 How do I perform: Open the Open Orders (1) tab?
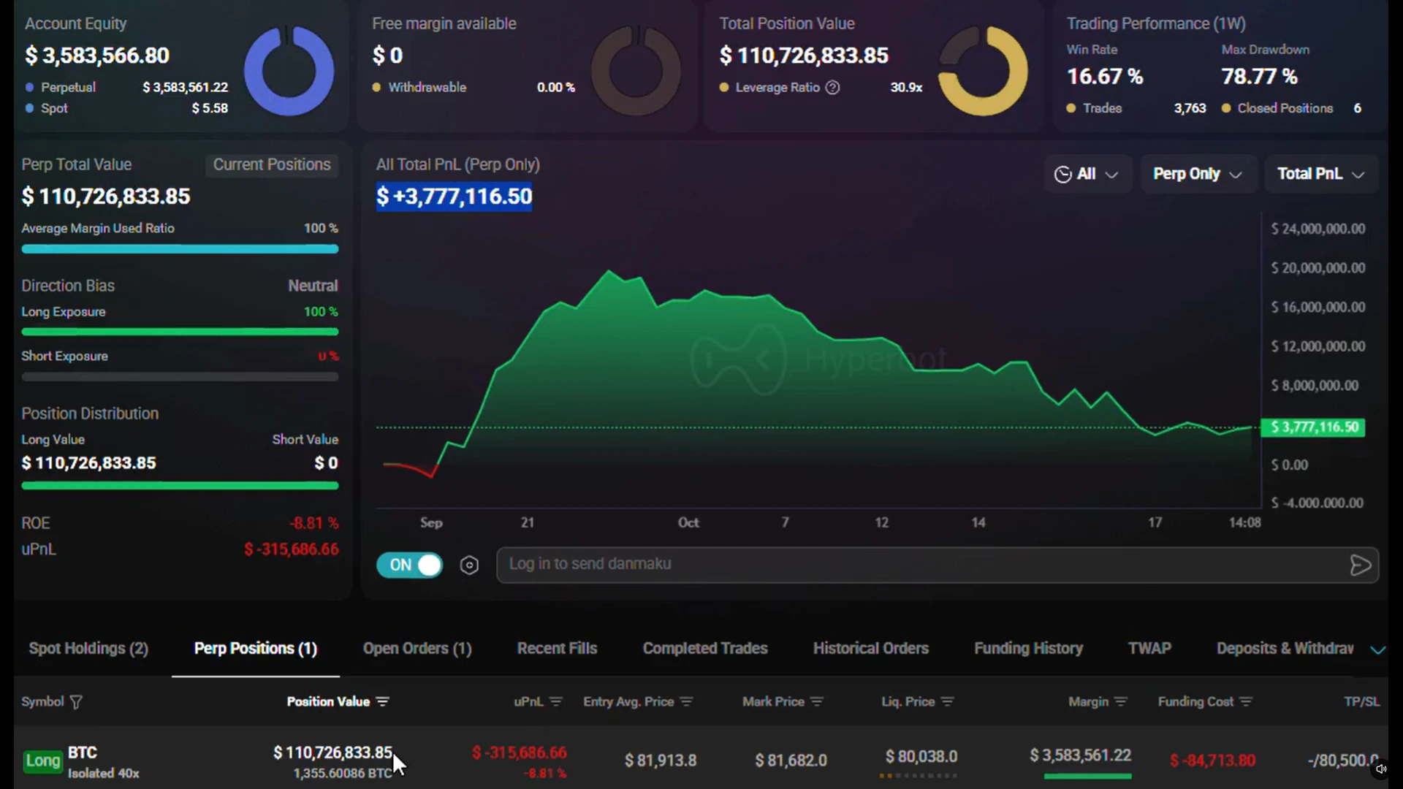click(x=417, y=649)
